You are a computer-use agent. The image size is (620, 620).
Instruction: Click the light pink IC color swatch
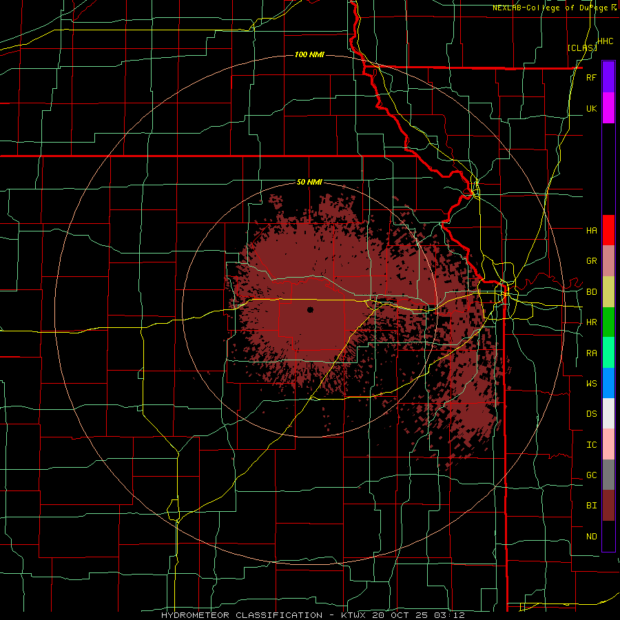tap(608, 444)
